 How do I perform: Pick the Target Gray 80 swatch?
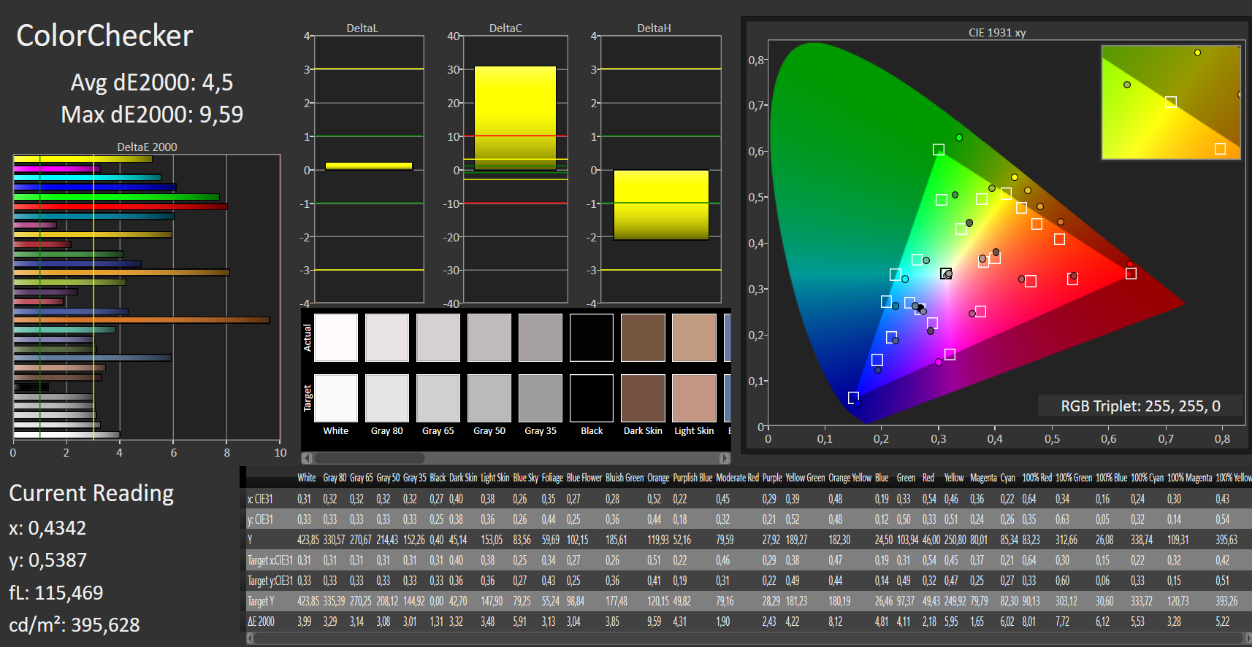click(387, 398)
